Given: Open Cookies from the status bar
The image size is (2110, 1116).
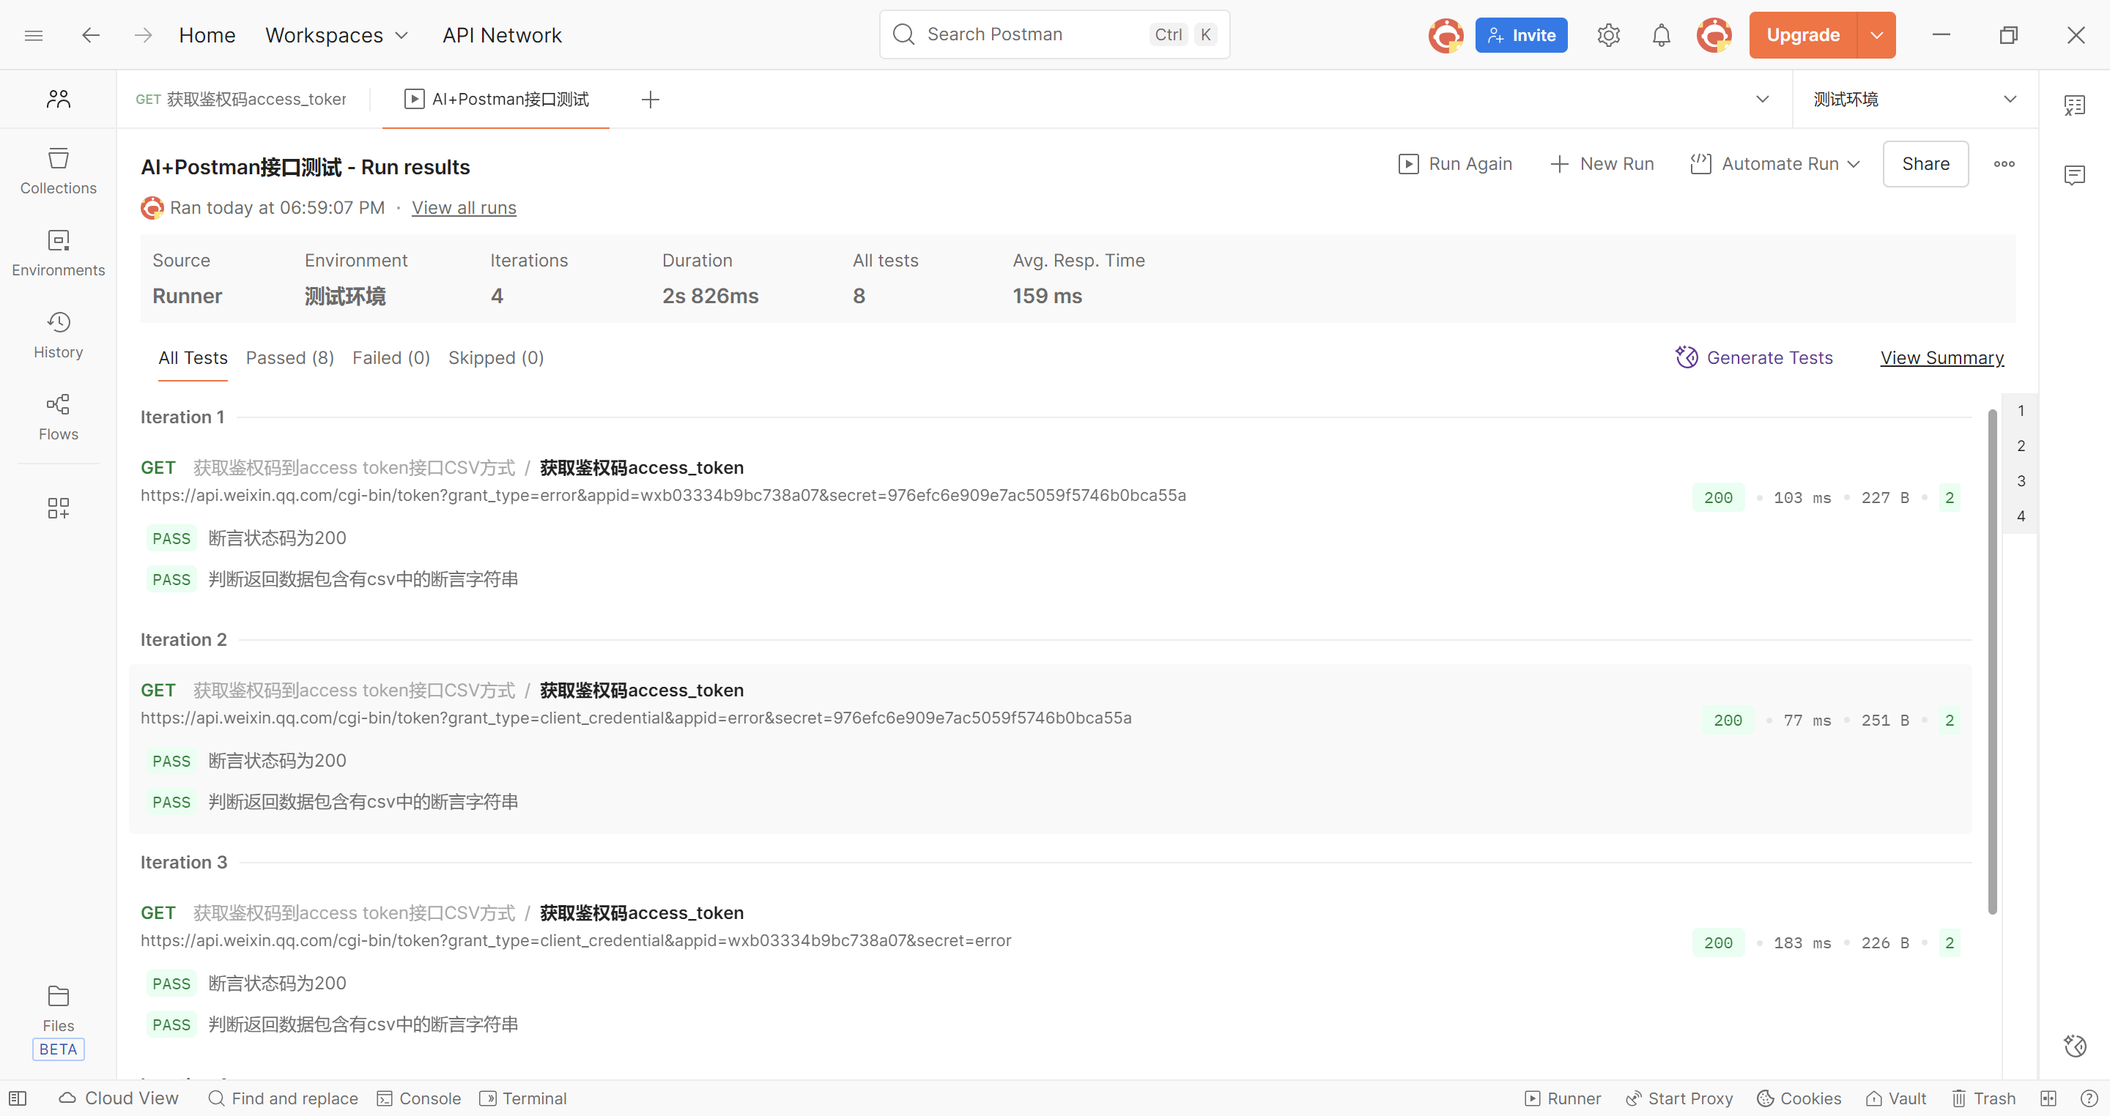Looking at the screenshot, I should (x=1799, y=1099).
